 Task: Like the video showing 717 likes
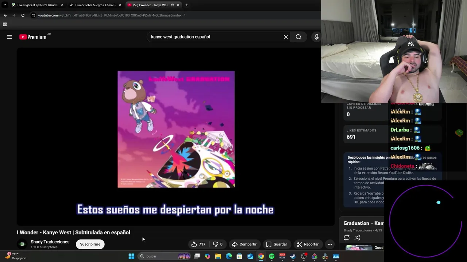[198, 244]
